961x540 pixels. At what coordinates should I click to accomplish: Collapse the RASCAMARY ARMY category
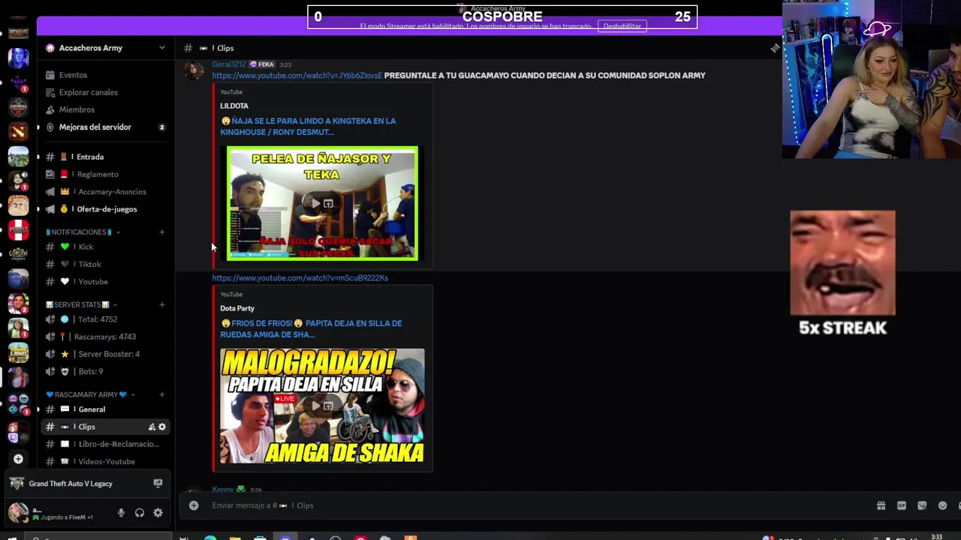coord(90,394)
